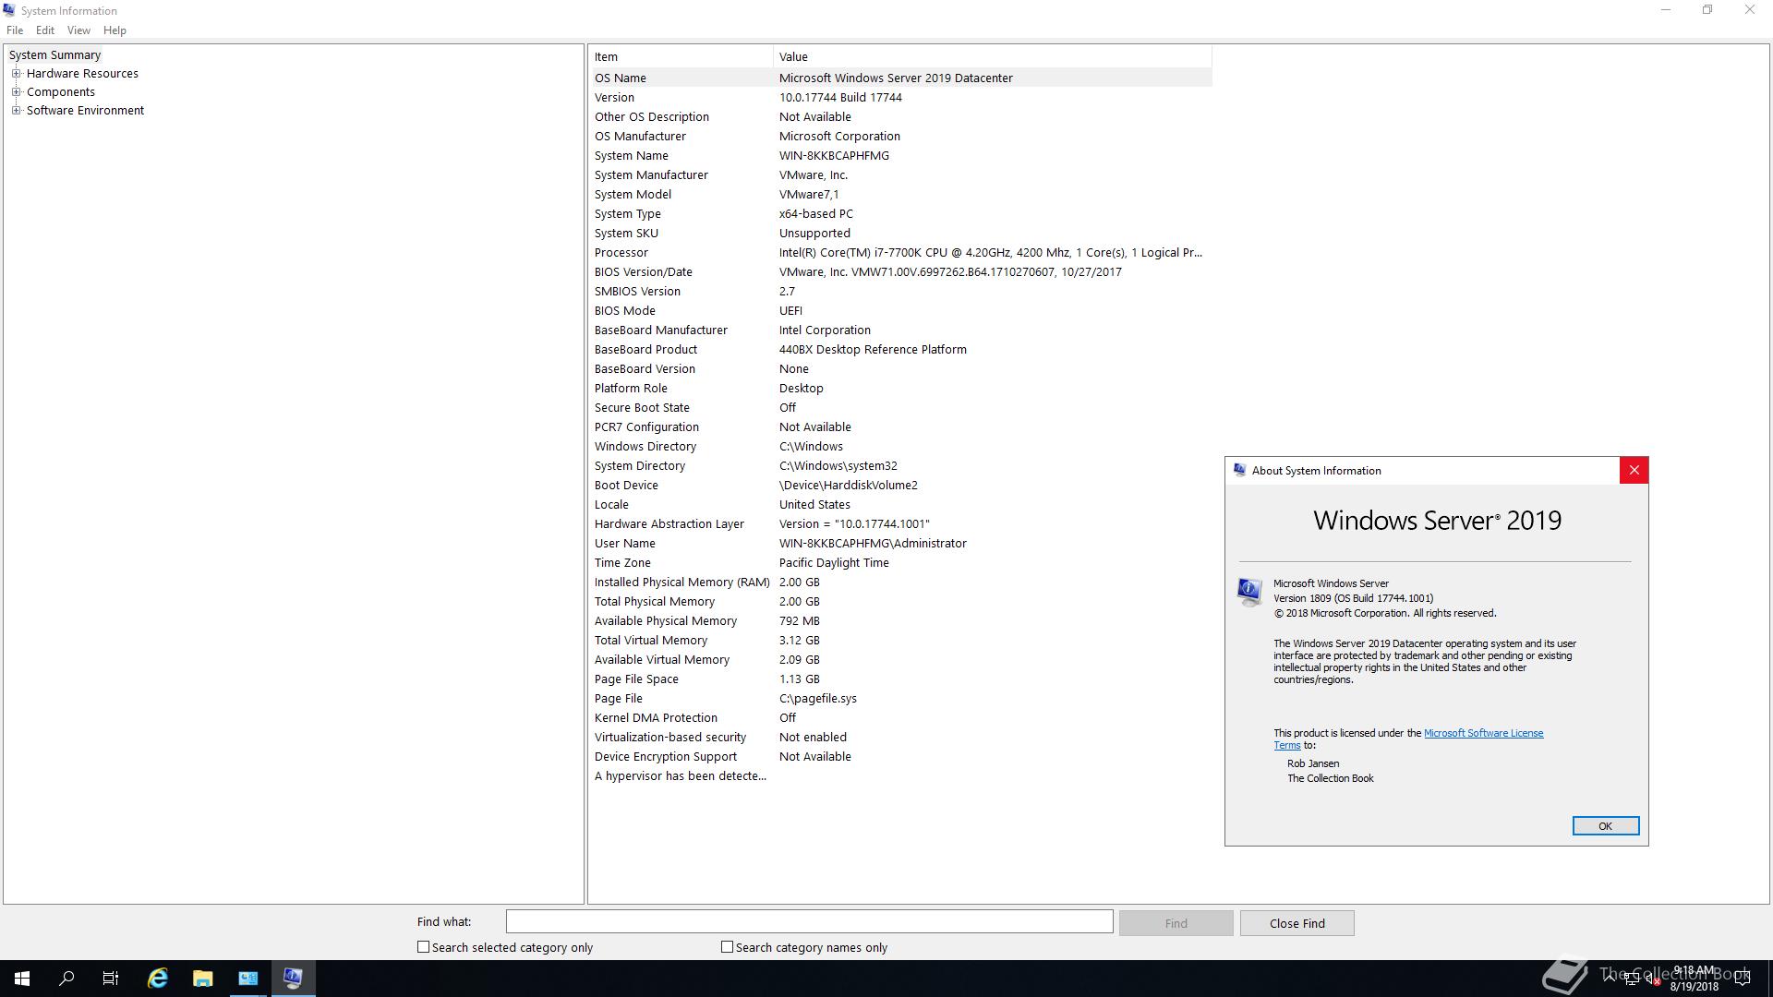Screen dimensions: 1773x997
Task: Click the Value column header
Action: 993,56
